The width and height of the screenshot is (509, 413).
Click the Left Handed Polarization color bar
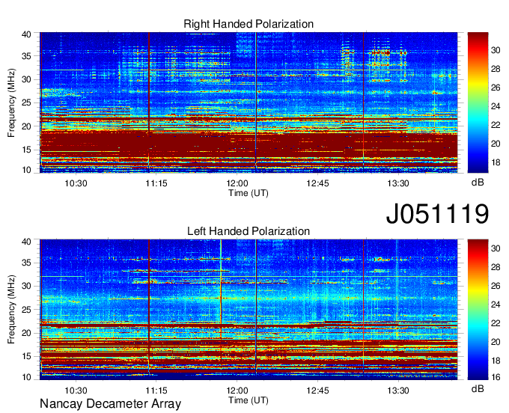pyautogui.click(x=478, y=310)
